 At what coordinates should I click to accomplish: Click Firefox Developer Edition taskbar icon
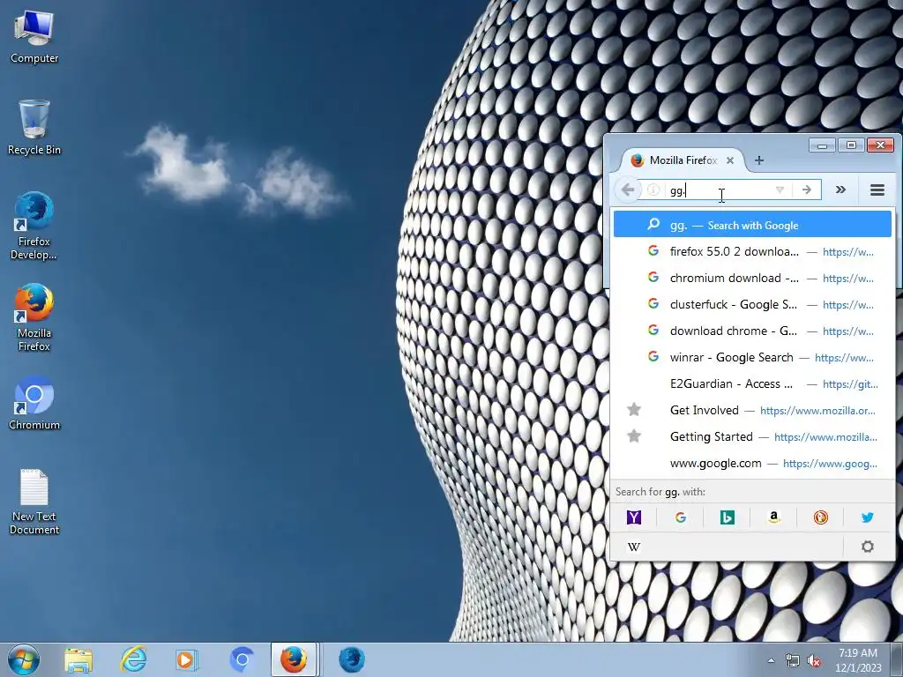coord(351,659)
